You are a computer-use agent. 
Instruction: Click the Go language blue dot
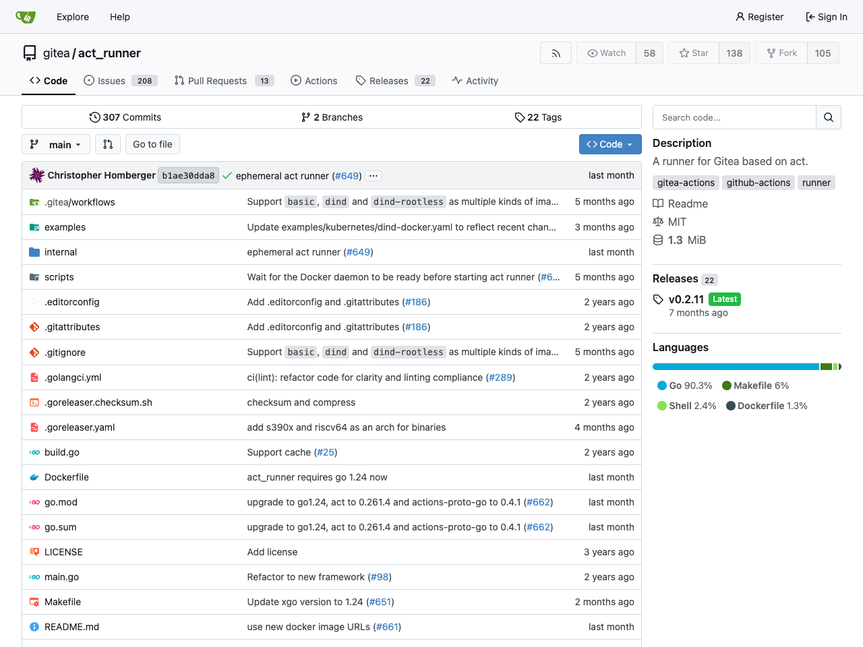tap(662, 386)
